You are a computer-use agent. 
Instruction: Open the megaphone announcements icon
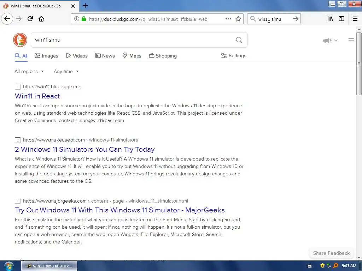point(327,41)
